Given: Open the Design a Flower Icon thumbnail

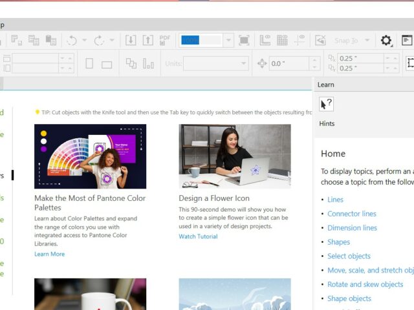Looking at the screenshot, I should click(x=235, y=156).
